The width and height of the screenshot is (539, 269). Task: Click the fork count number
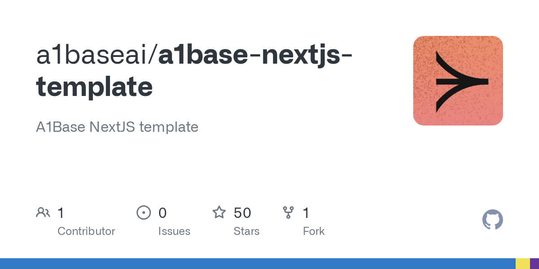coord(306,213)
